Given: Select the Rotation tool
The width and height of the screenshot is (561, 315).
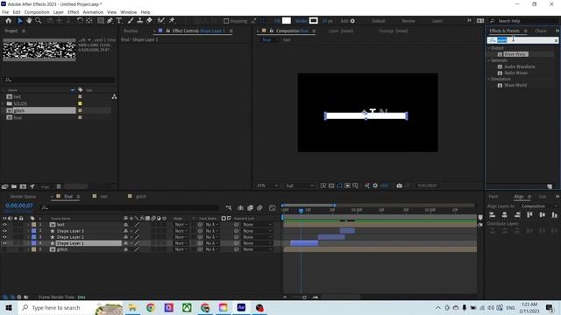Looking at the screenshot, I should coord(80,21).
